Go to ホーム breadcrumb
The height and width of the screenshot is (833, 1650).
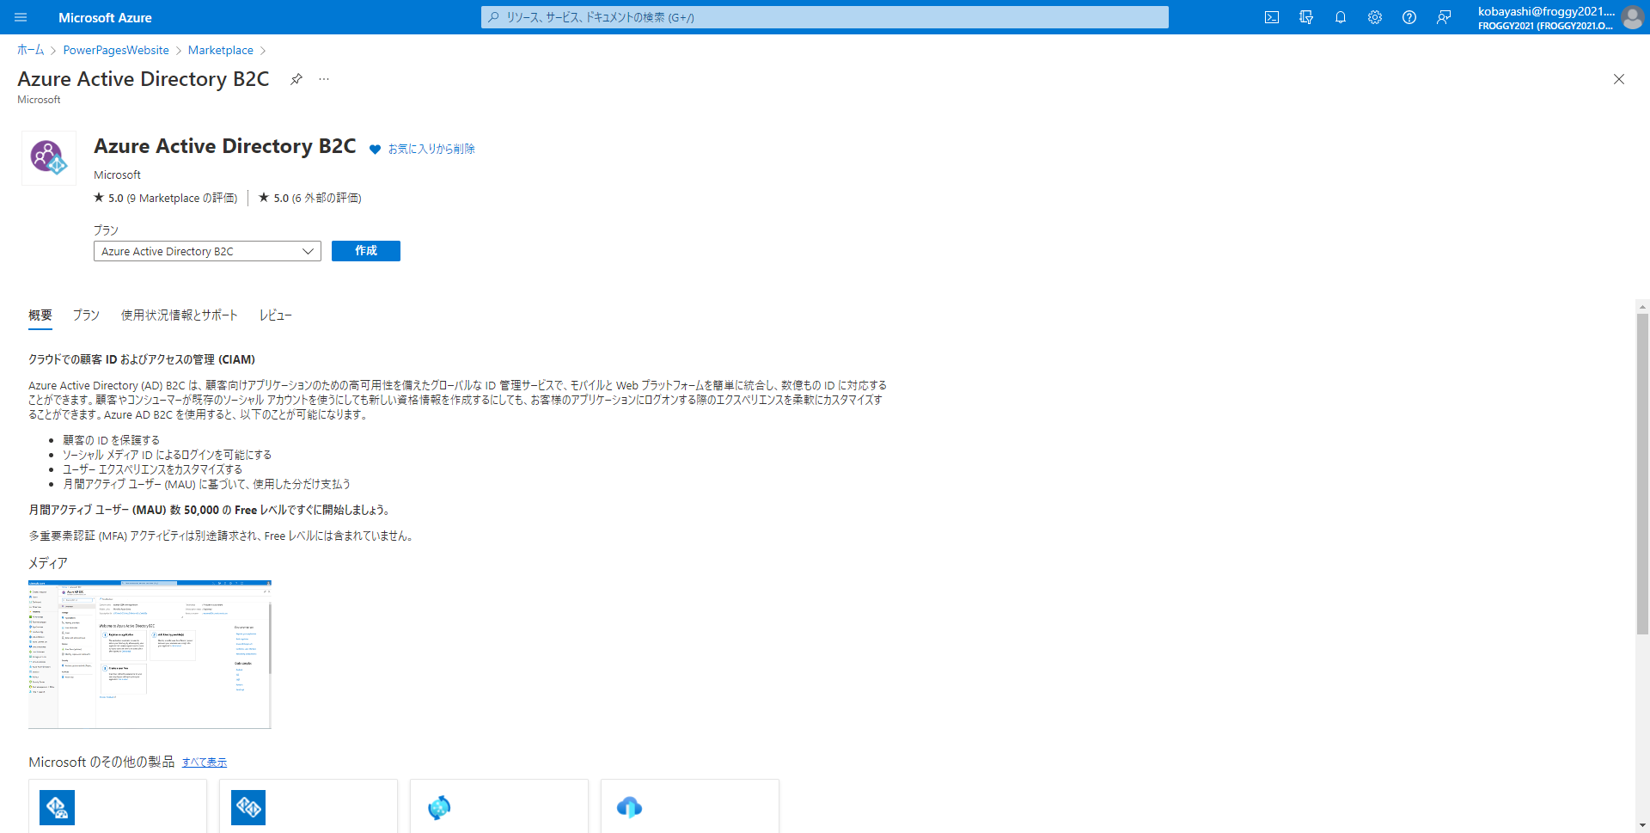[x=31, y=50]
